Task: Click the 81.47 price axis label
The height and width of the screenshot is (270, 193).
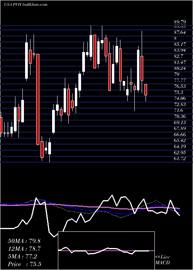Action: 180,62
